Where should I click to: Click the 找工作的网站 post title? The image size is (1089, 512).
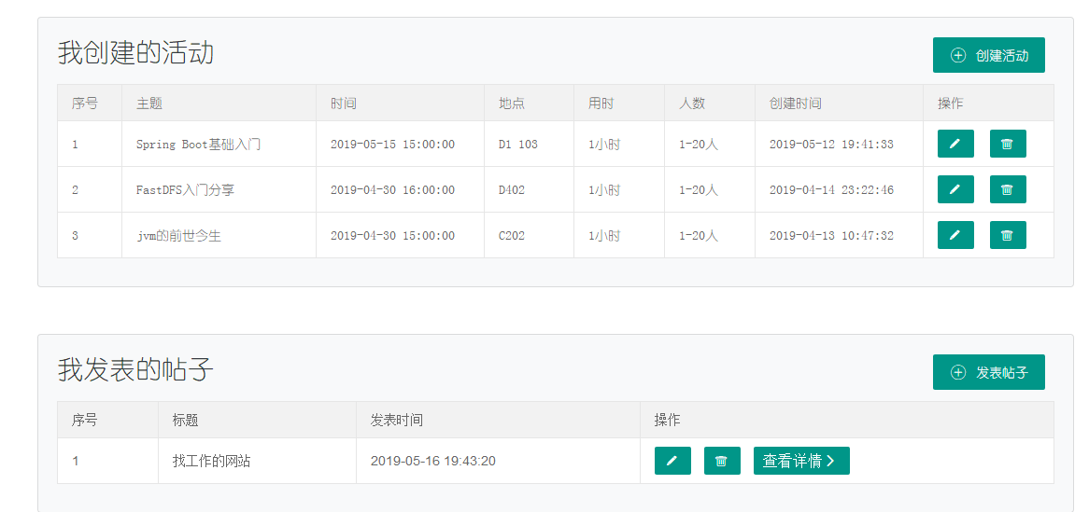[211, 461]
